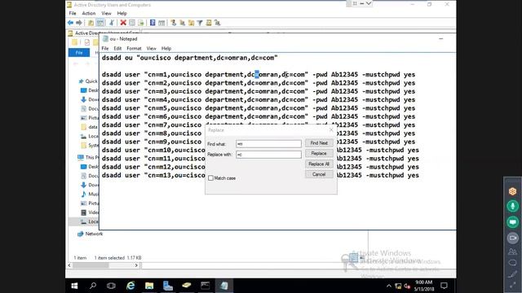Viewport: 522px width, 293px height.
Task: Open Notepad Help menu
Action: point(166,49)
